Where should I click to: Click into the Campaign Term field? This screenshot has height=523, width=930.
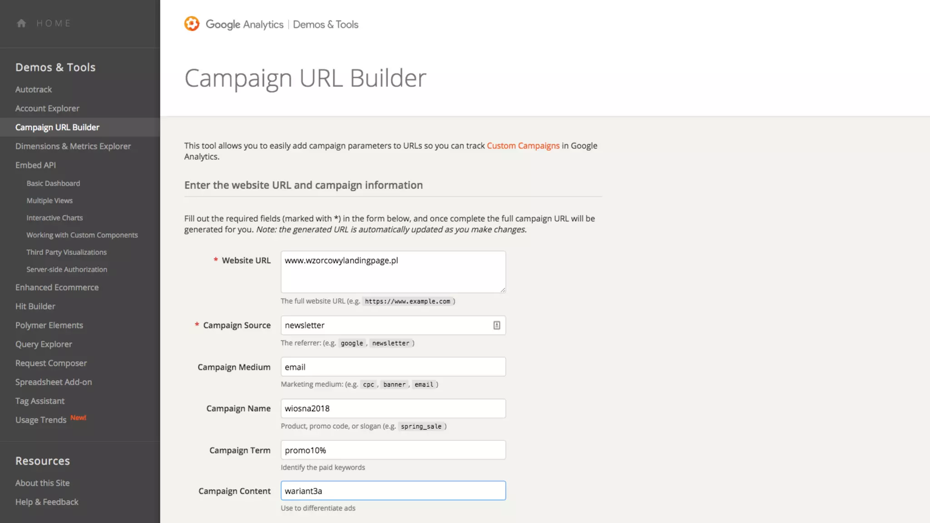pos(393,450)
